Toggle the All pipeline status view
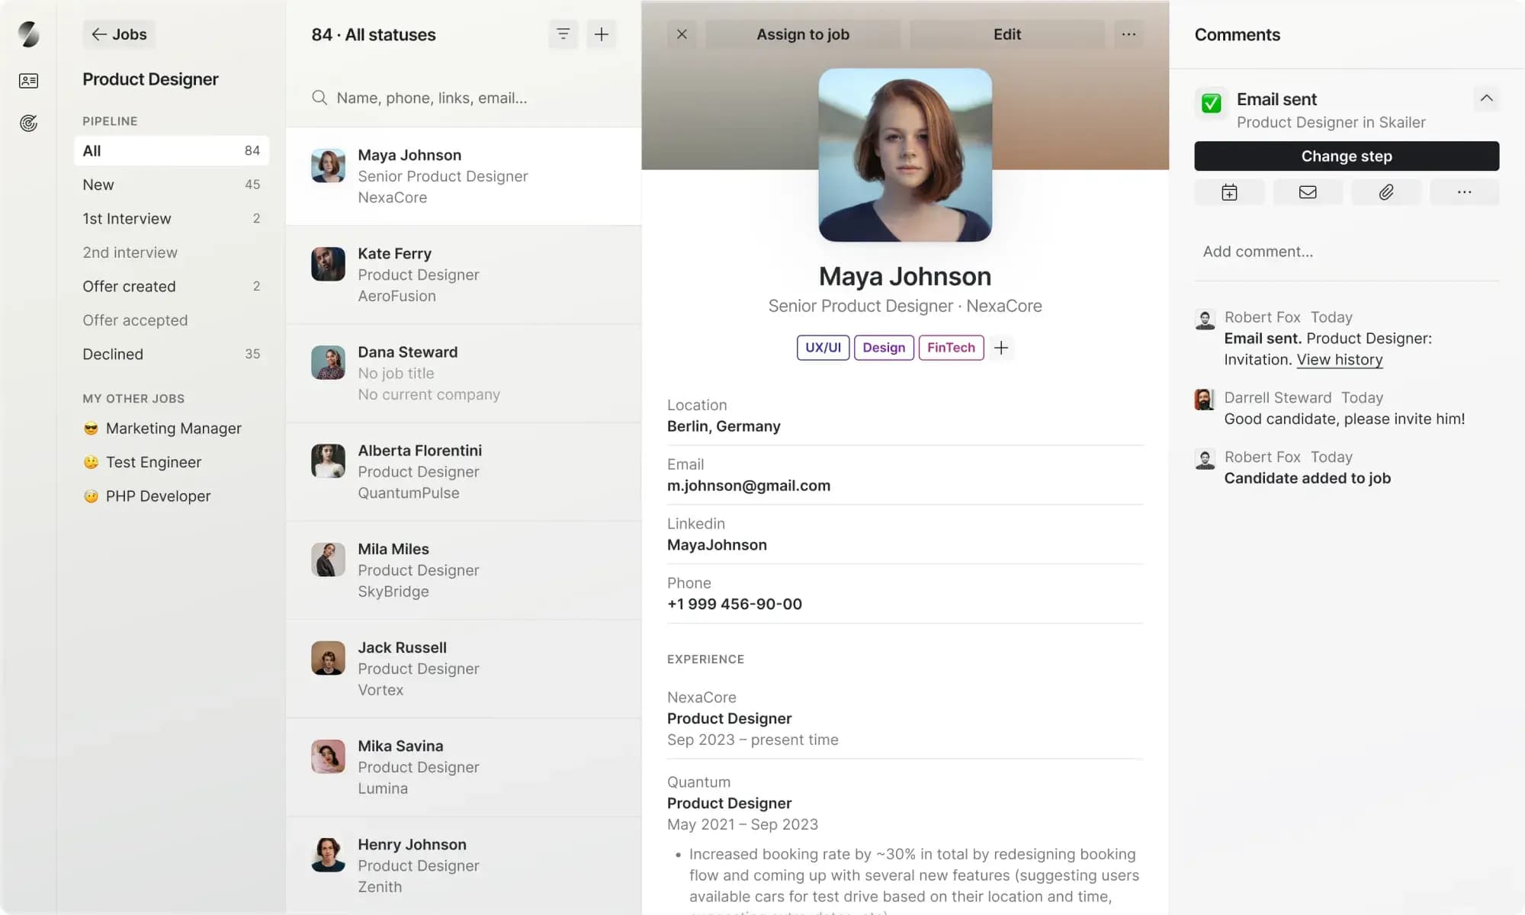 170,150
